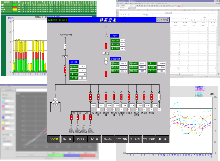Select the red VCB1 capacitor breaker
The image size is (220, 161).
point(71,117)
